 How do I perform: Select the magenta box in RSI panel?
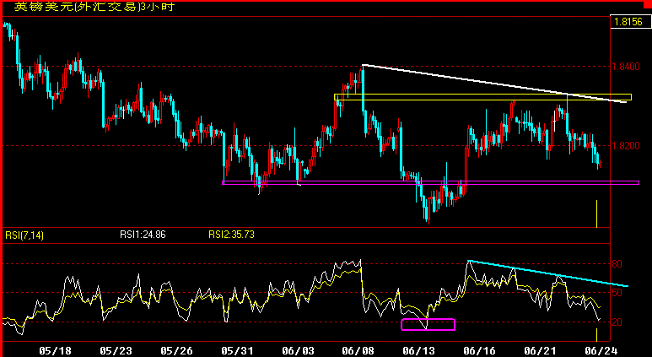428,325
